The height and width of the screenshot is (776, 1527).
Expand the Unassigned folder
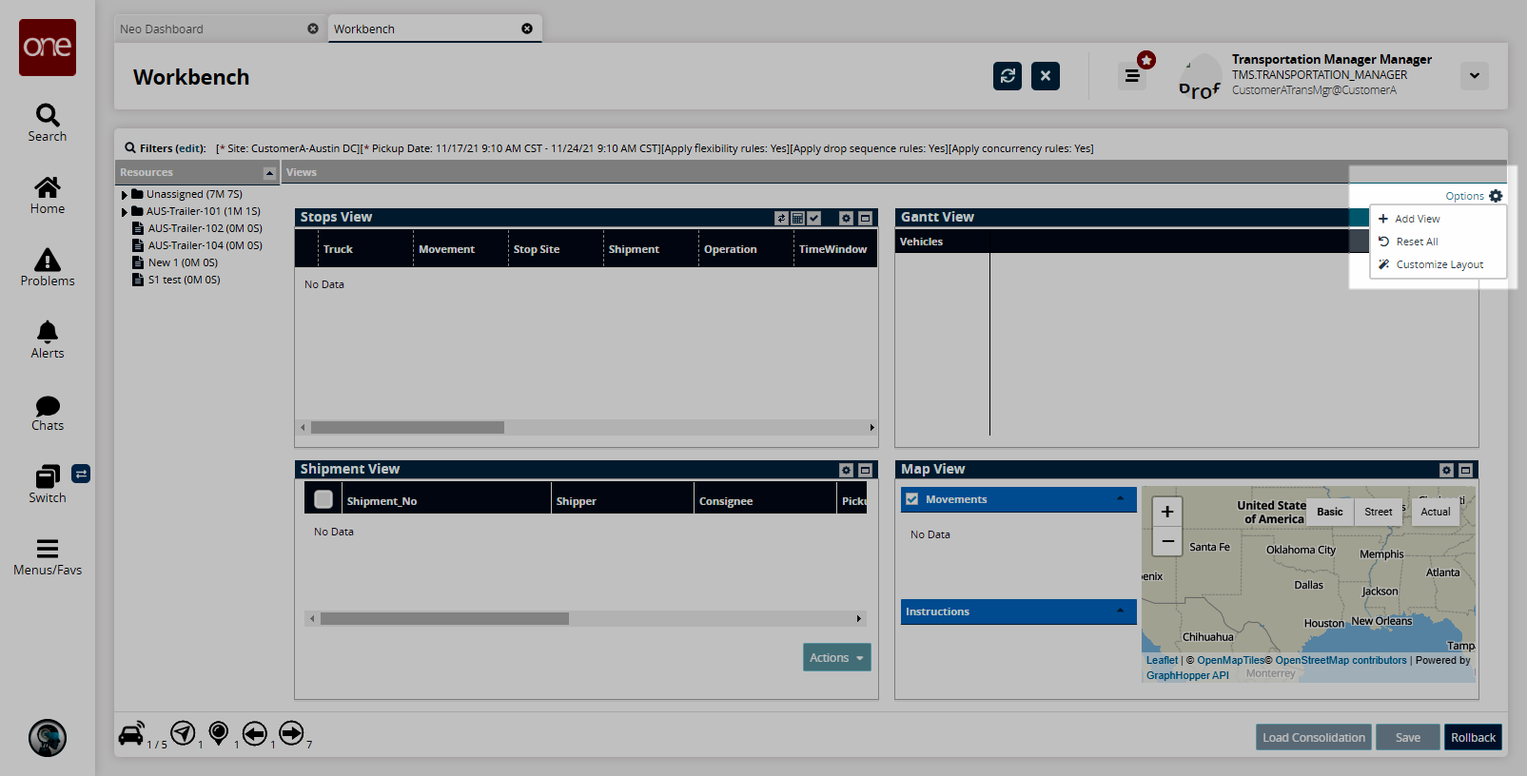coord(125,195)
